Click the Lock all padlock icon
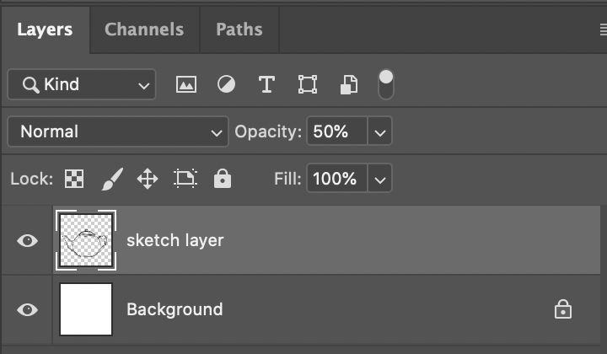This screenshot has height=354, width=607. pyautogui.click(x=223, y=179)
